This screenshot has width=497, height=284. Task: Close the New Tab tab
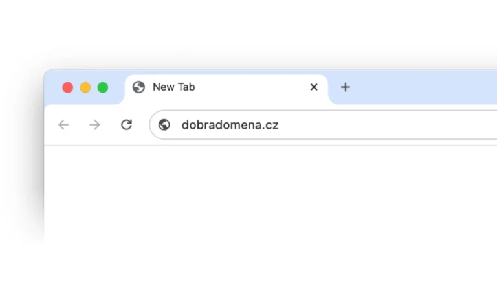314,87
